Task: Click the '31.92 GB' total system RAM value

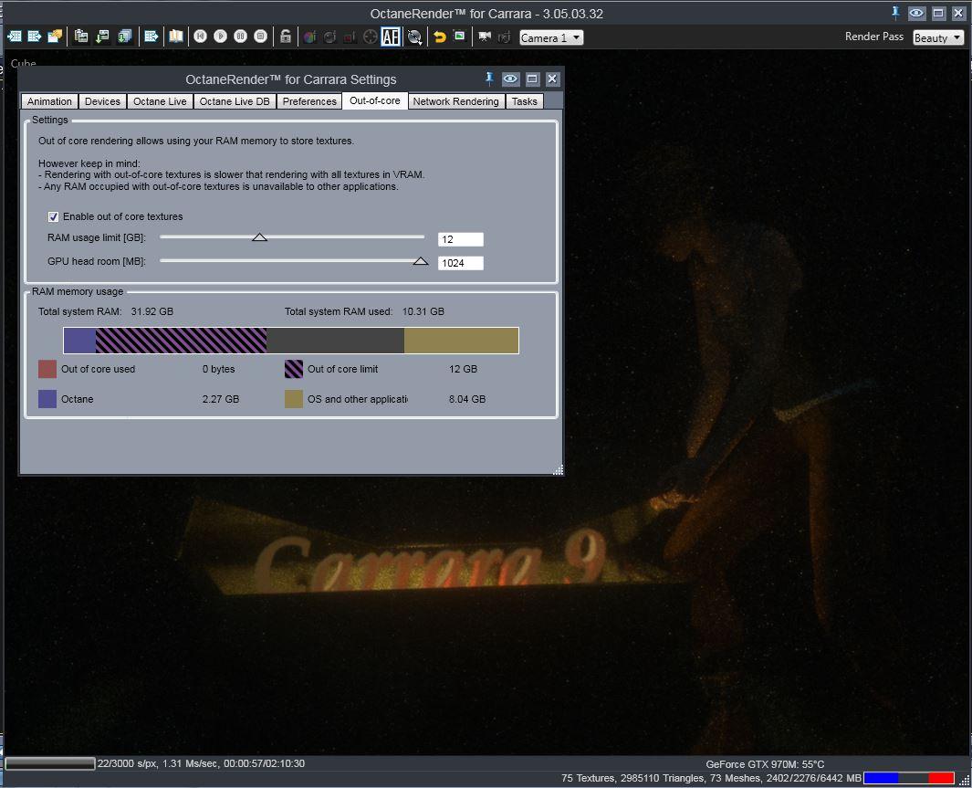Action: (152, 311)
